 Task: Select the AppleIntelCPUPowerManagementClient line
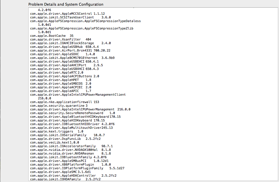pyautogui.click(x=78, y=95)
